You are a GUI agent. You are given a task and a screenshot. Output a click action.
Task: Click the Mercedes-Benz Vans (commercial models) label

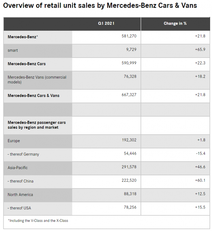coord(37,79)
